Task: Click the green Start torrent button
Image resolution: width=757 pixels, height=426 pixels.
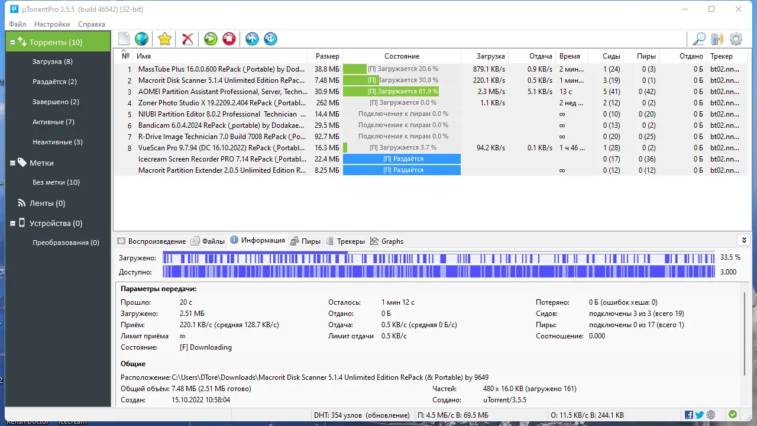Action: tap(211, 39)
